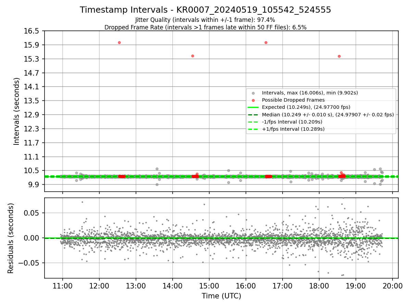The height and width of the screenshot is (308, 411).
Task: Click the red marker beside 'Possible Dropped Frames' in legend
Action: pyautogui.click(x=253, y=100)
